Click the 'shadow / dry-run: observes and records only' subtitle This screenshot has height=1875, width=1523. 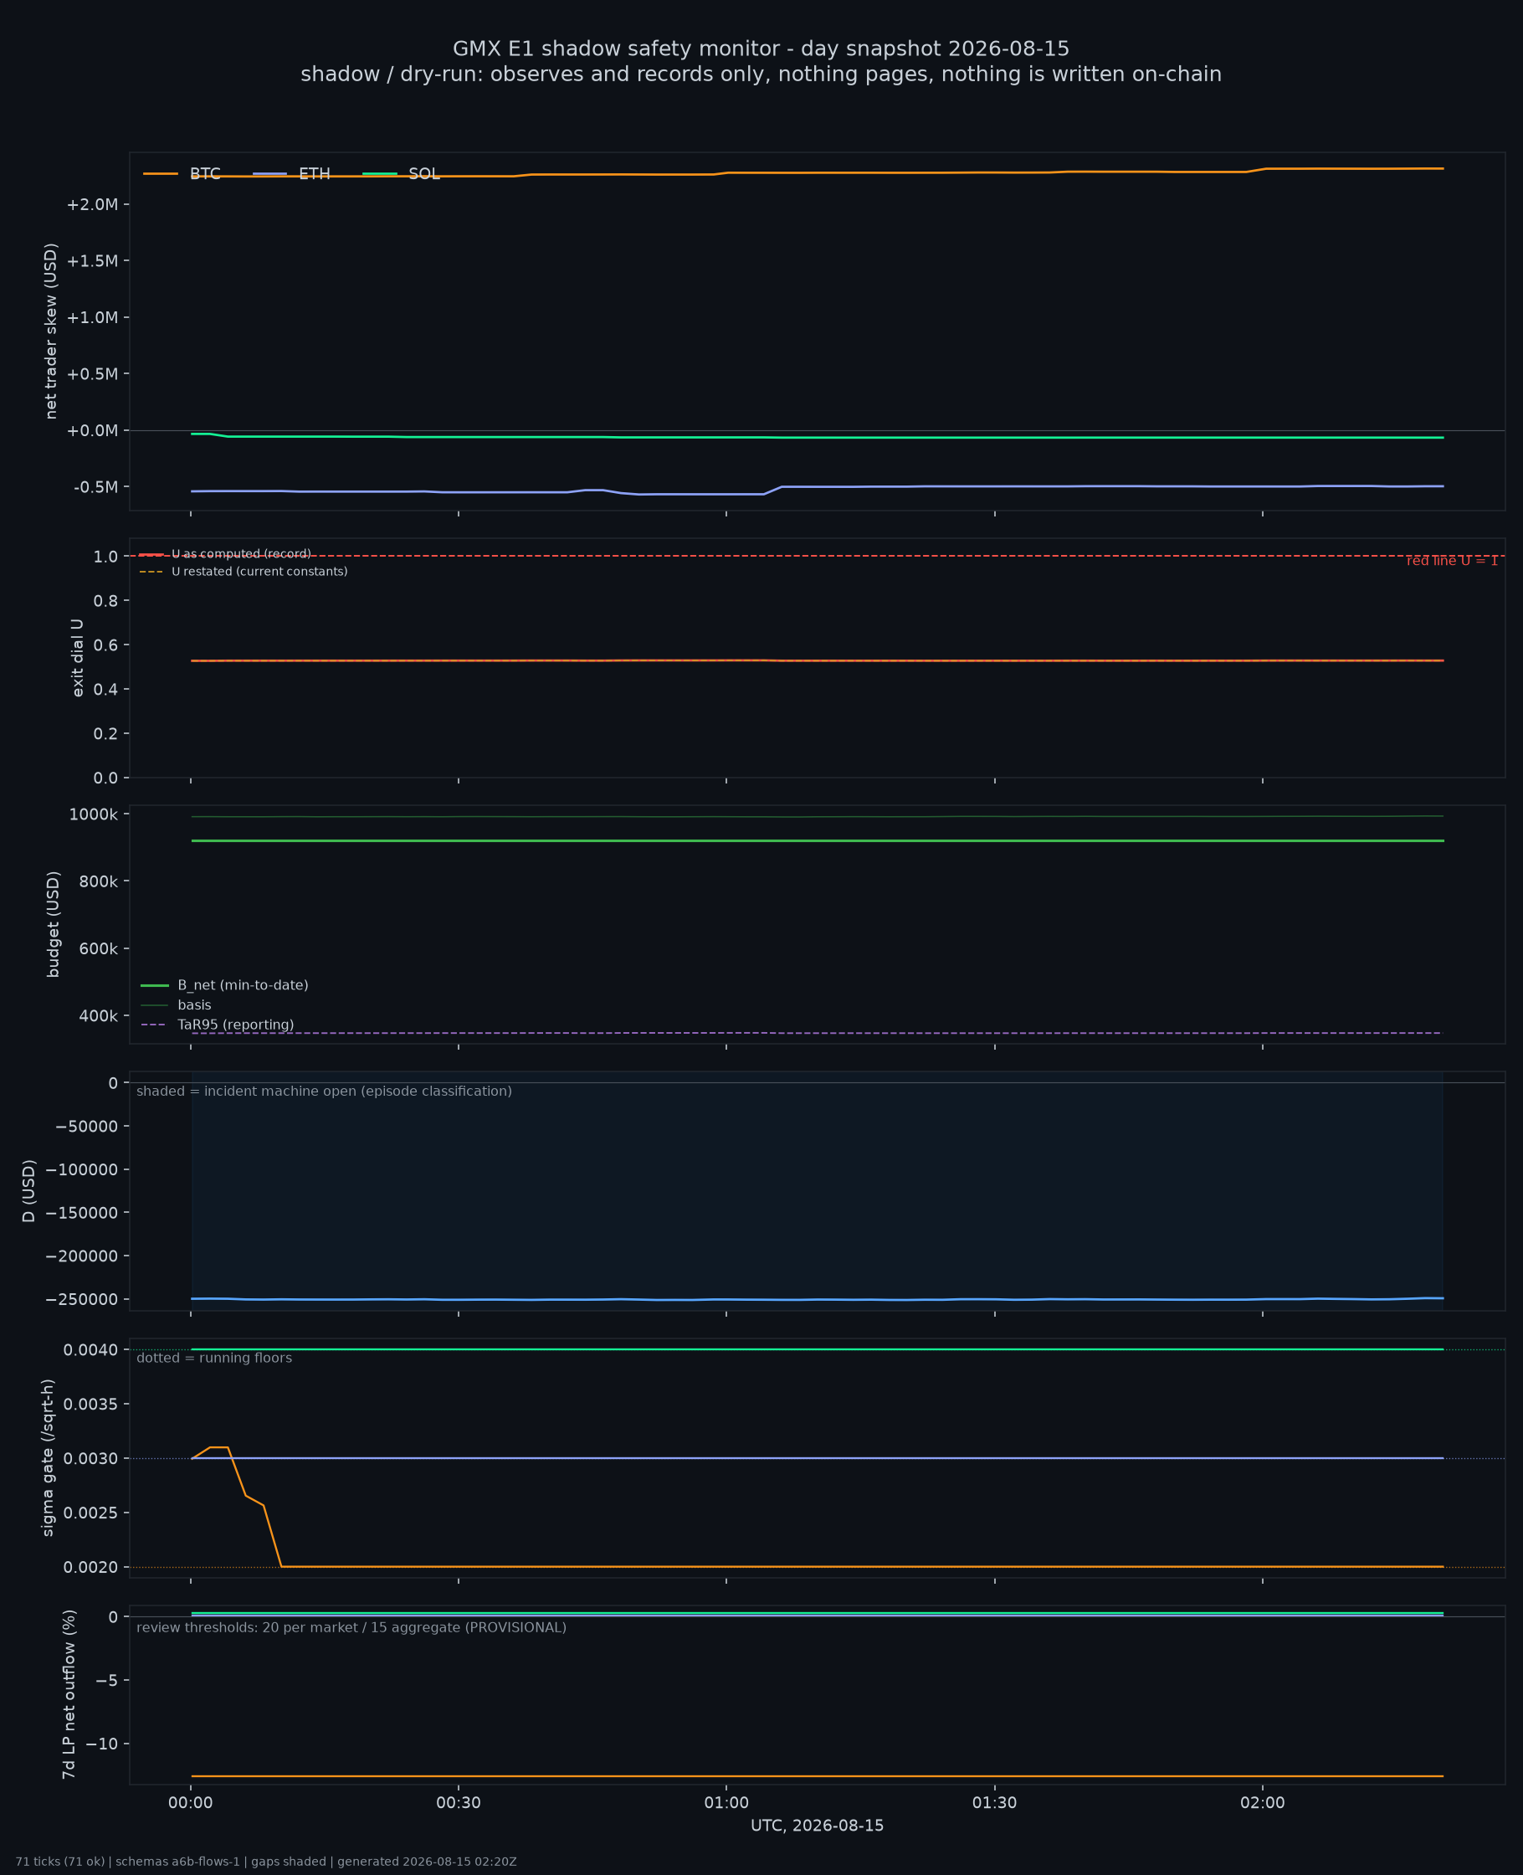tap(761, 74)
